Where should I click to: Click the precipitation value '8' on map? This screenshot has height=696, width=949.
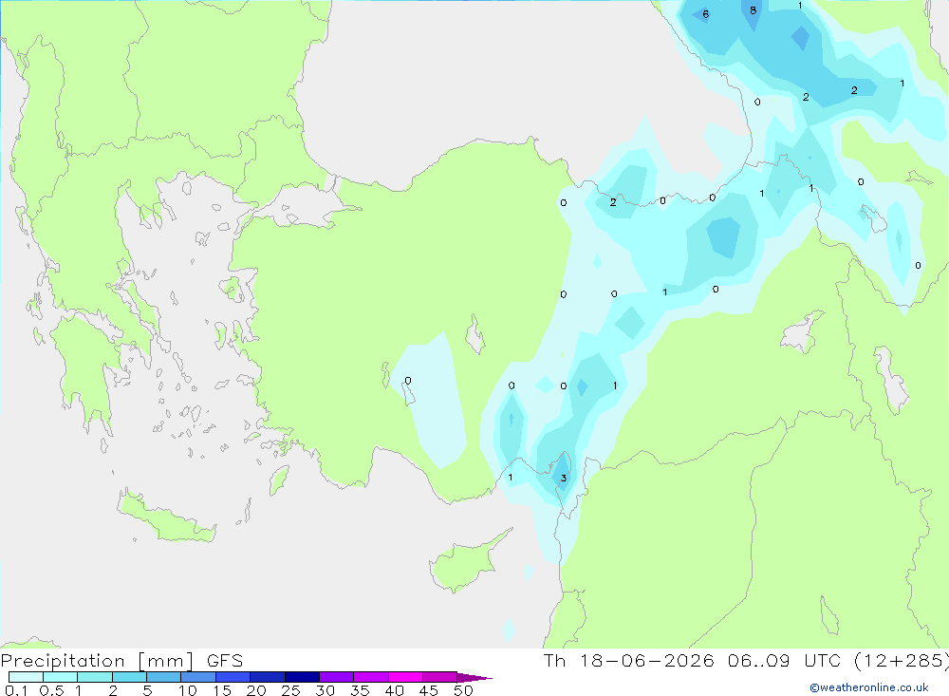pyautogui.click(x=753, y=10)
